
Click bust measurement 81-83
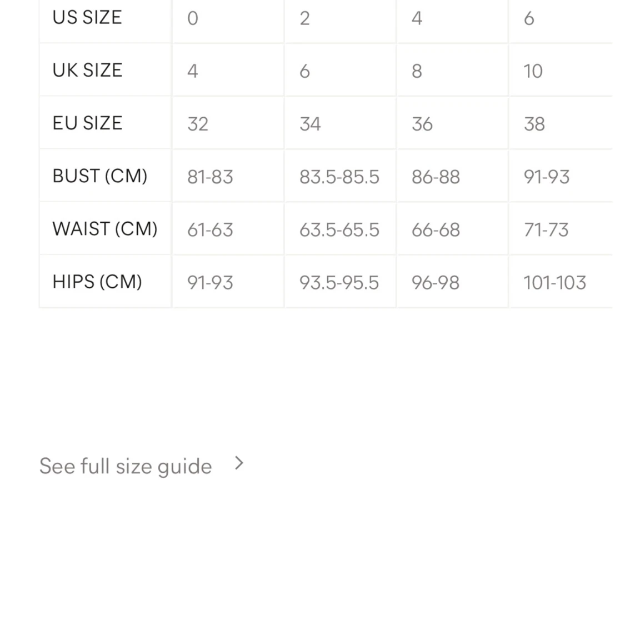[210, 177]
